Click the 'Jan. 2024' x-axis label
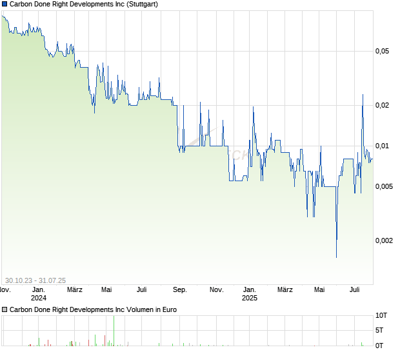This screenshot has width=400, height=352. (x=39, y=293)
